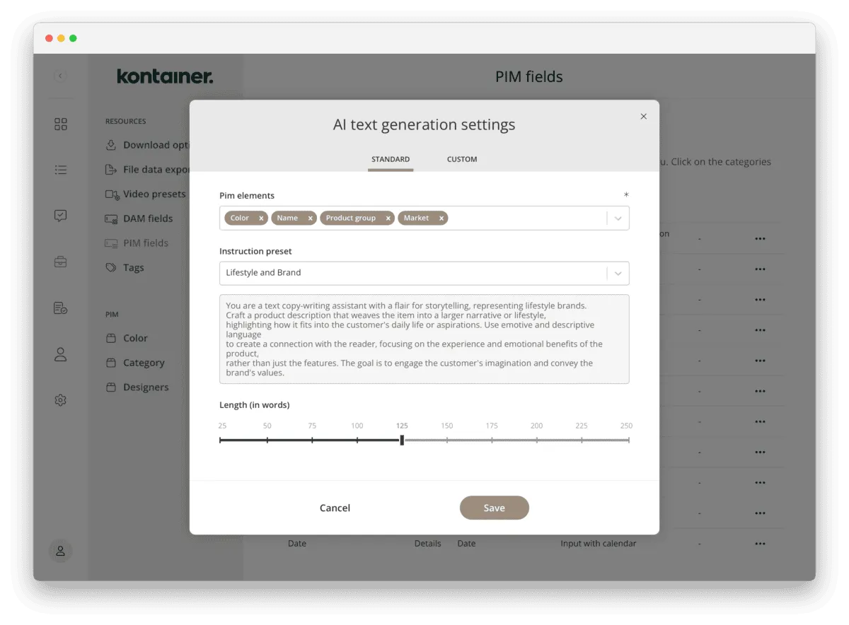Viewport: 849px width, 625px height.
Task: Click the length slider handle at 125
Action: 402,440
